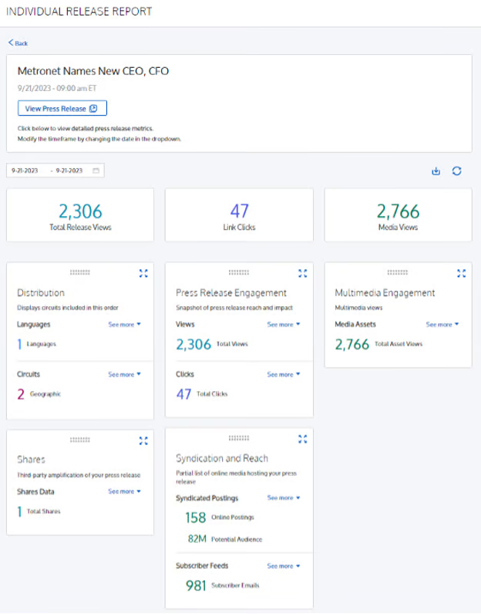
Task: Open See more for Shares Data
Action: (x=124, y=491)
